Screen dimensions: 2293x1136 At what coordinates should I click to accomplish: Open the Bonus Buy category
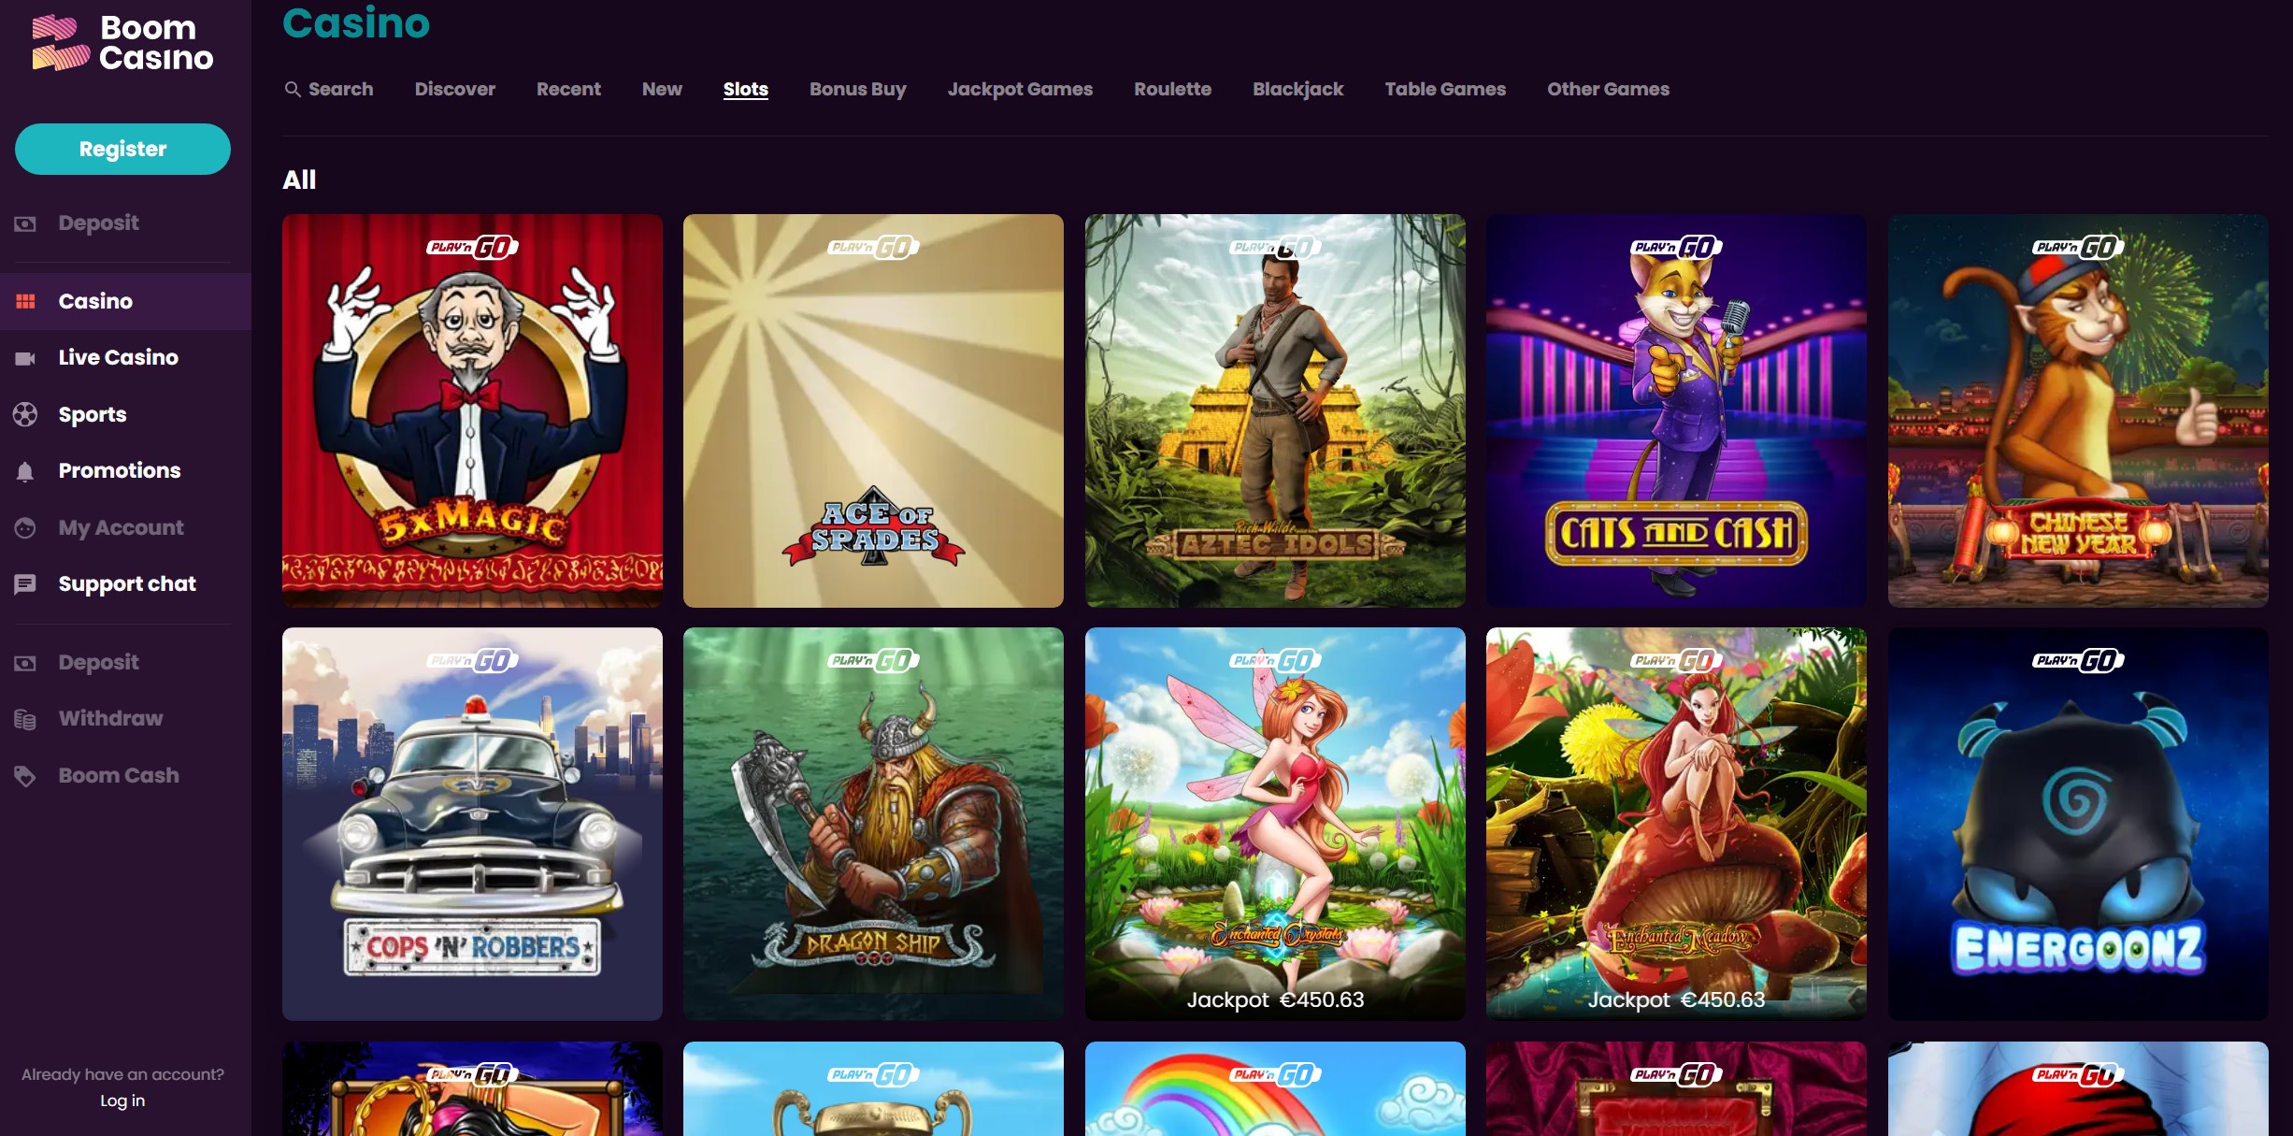[857, 89]
